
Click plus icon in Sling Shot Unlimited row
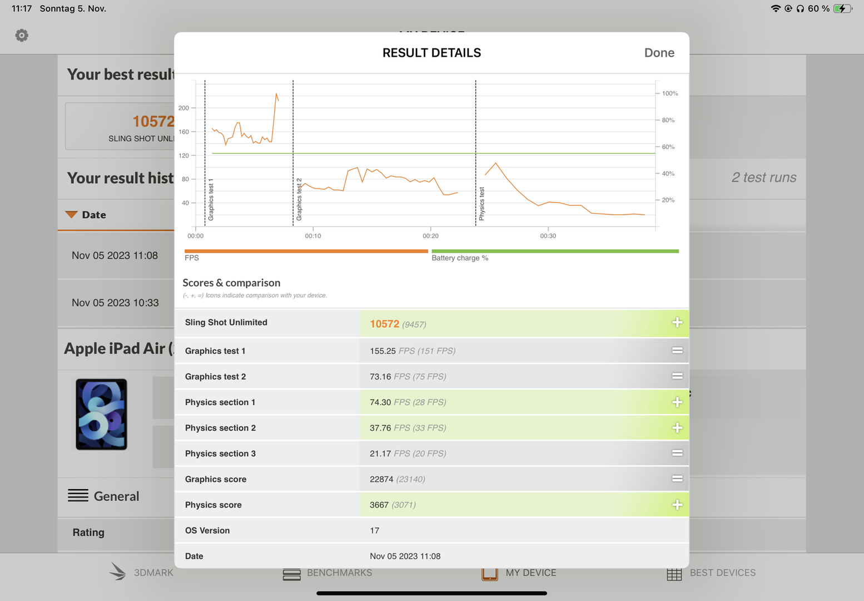click(677, 323)
